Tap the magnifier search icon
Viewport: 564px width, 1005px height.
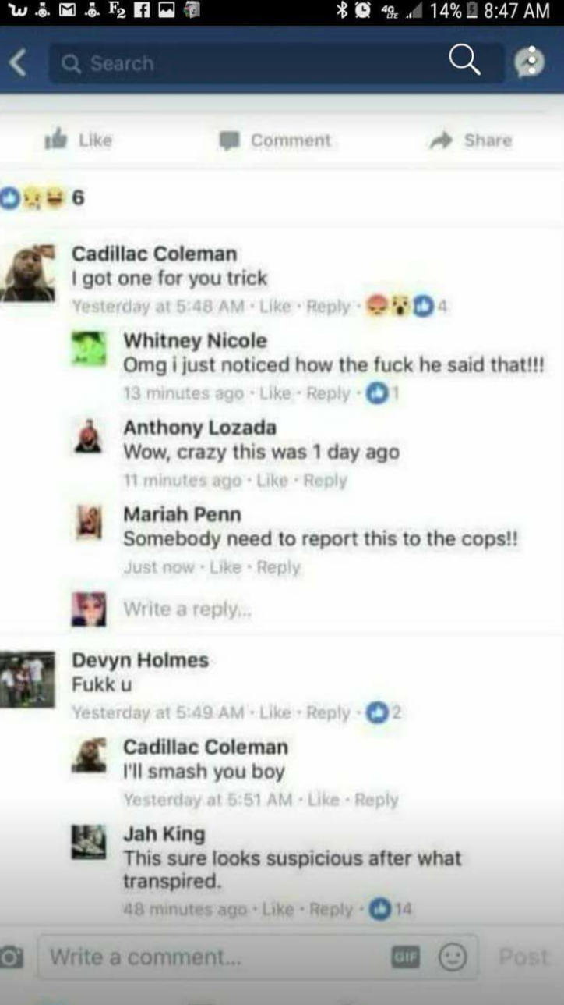point(464,61)
